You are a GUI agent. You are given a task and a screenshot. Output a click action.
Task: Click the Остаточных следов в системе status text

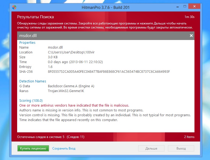coord(51,137)
